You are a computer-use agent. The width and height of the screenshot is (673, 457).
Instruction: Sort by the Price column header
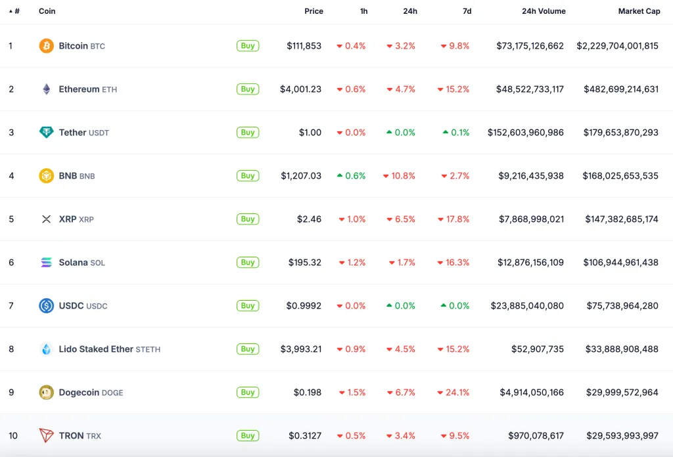coord(313,11)
